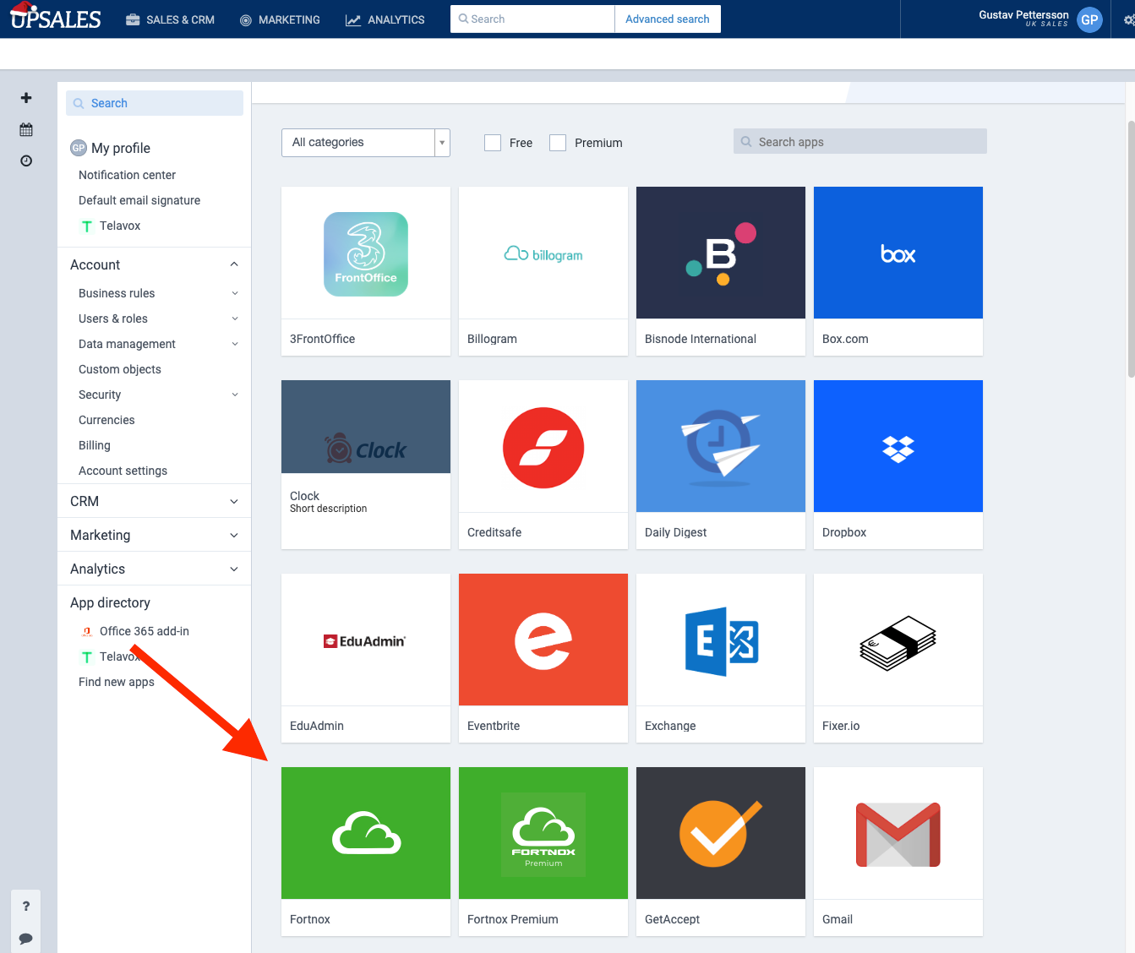Open Currencies settings

[x=106, y=420]
